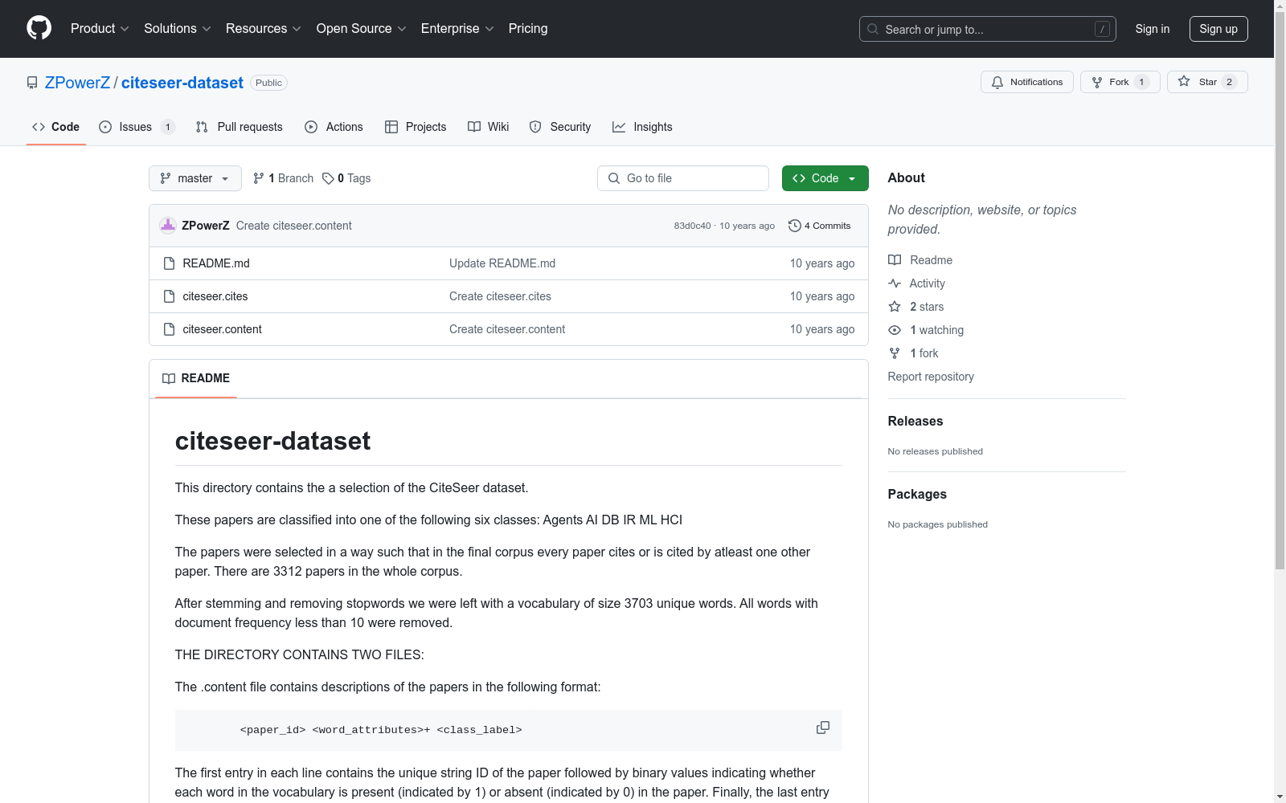Image resolution: width=1286 pixels, height=803 pixels.
Task: Open the citeseer-dataset repository link
Action: coord(182,83)
